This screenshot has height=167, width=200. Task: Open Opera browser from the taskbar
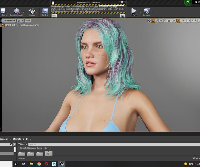47,164
